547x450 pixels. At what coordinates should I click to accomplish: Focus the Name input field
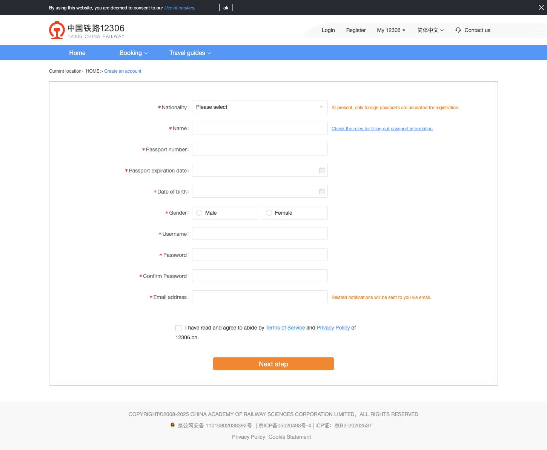[x=260, y=128]
